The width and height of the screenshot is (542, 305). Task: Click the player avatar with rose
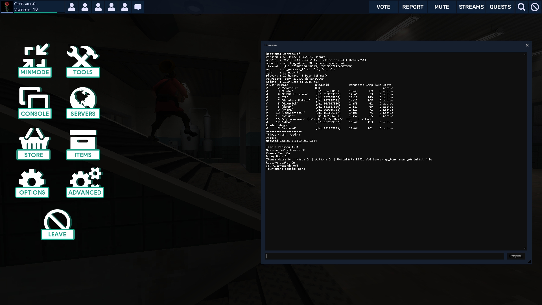tap(7, 7)
